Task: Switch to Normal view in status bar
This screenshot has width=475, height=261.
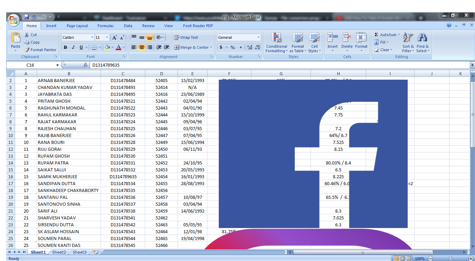Action: tap(396, 259)
